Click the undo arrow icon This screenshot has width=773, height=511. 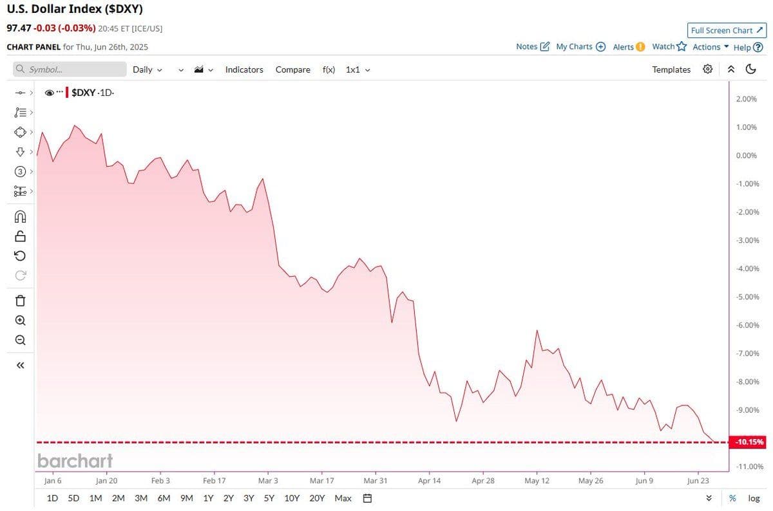pos(20,256)
